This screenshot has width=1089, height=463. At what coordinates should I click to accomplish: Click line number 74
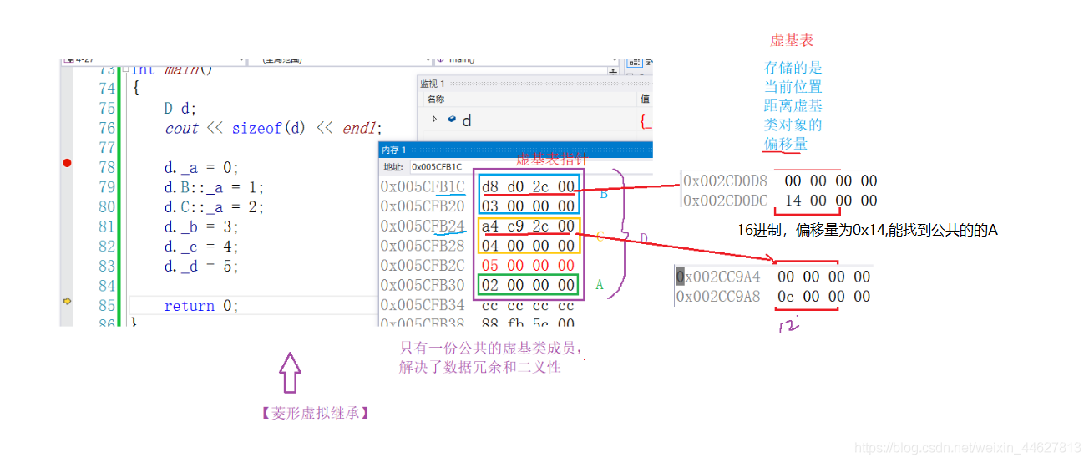106,89
